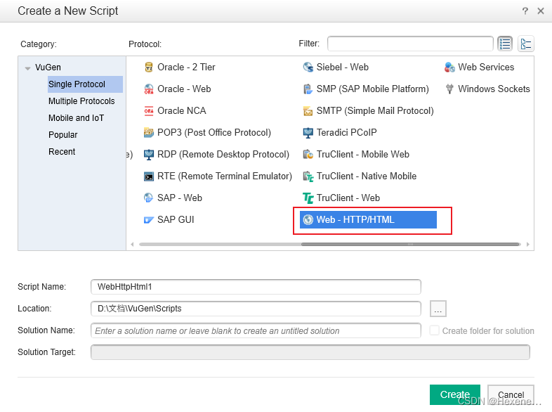The height and width of the screenshot is (412, 552).
Task: Click the left scroll arrow
Action: pos(132,244)
